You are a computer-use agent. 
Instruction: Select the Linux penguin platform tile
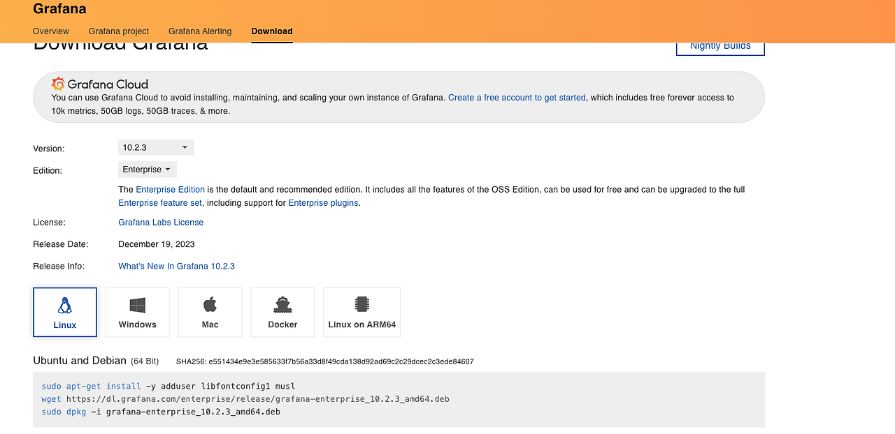click(x=65, y=312)
